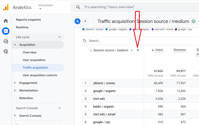Click the sort arrow beside Users
This screenshot has height=125, width=199.
tap(153, 50)
